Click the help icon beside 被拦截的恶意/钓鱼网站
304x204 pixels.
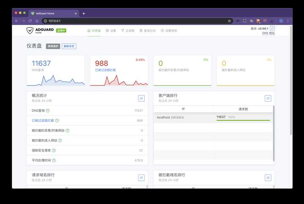point(68,130)
